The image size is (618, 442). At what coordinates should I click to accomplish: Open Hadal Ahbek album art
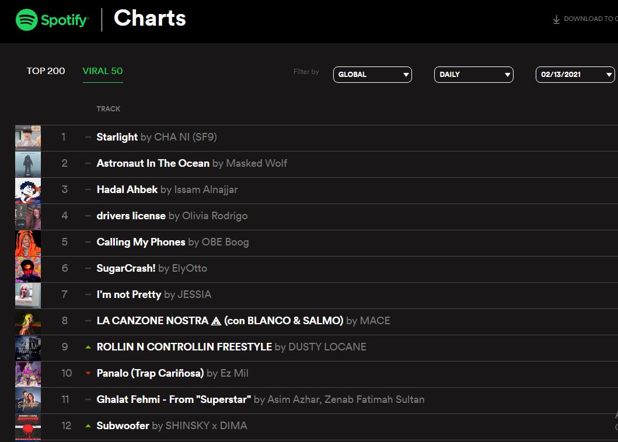[28, 191]
